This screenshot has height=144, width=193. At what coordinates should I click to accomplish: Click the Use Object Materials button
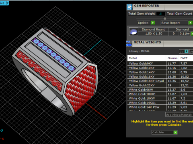[x=179, y=115]
